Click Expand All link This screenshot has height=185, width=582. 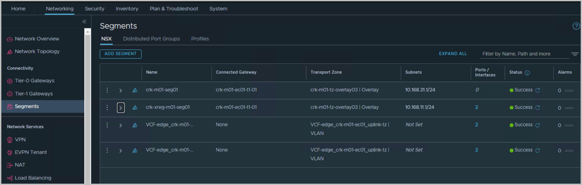coord(453,54)
